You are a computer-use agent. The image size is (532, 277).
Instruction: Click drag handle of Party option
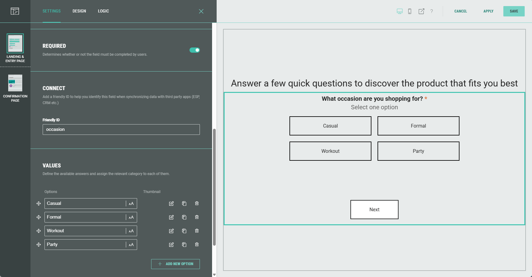tap(39, 244)
